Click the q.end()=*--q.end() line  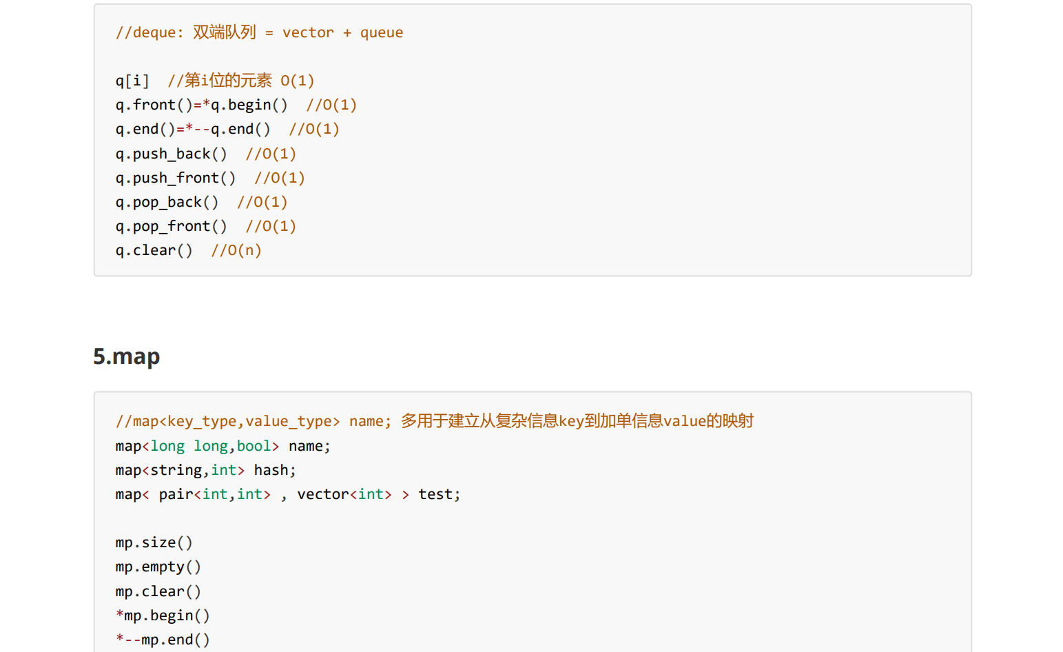click(227, 129)
